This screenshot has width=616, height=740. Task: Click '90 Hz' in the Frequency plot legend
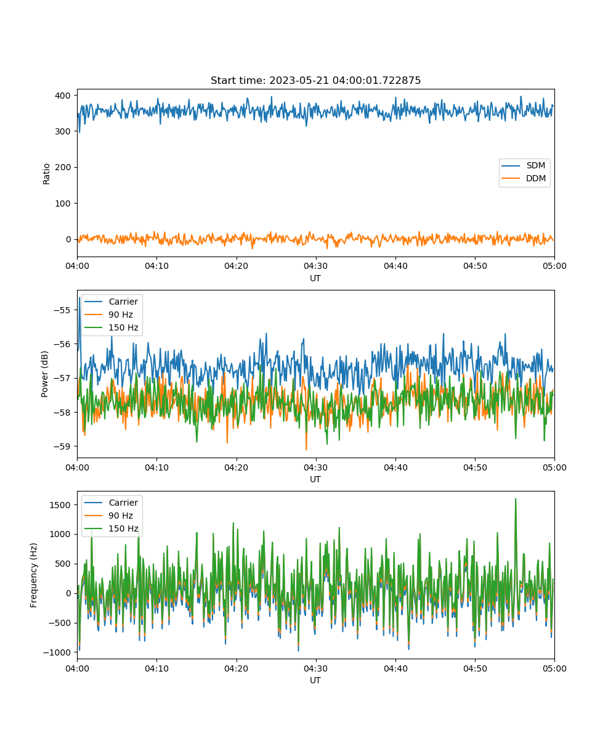pos(121,516)
